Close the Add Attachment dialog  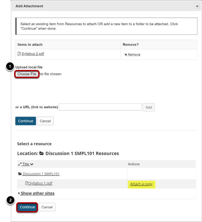[x=197, y=6]
